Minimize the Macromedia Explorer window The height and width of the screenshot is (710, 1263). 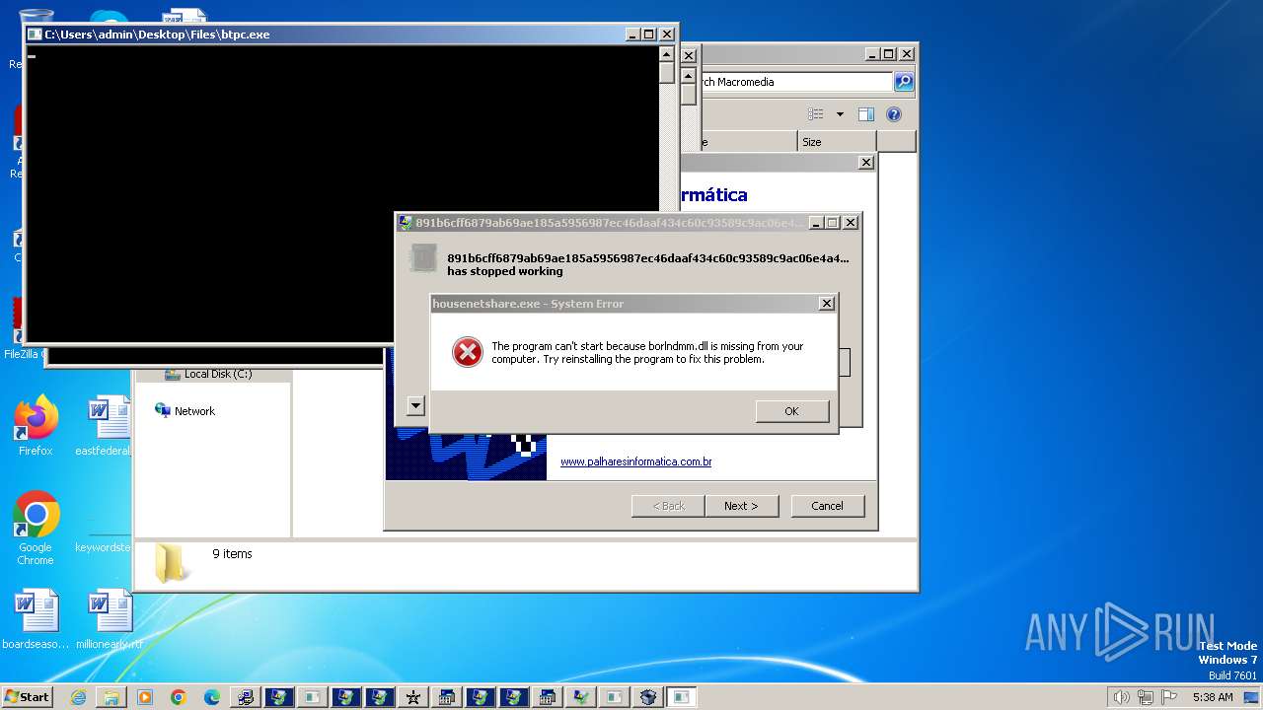(x=872, y=54)
